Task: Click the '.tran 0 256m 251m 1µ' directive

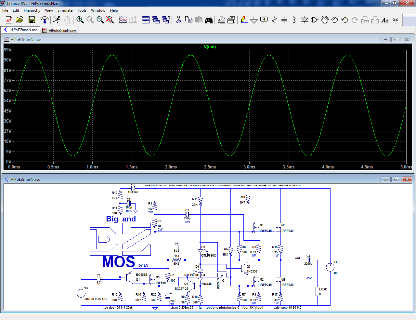Action: click(187, 308)
